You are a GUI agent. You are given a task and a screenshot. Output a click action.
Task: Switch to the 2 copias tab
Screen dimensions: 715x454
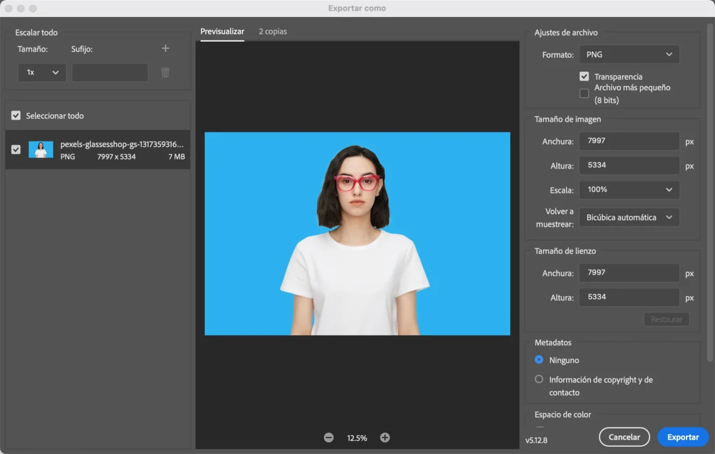click(272, 32)
